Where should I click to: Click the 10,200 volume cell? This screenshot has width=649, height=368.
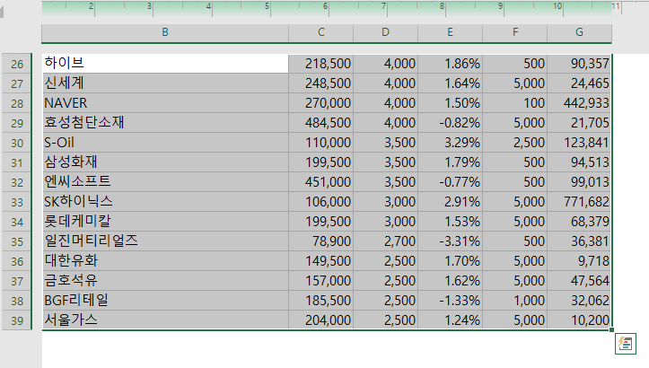coord(579,320)
